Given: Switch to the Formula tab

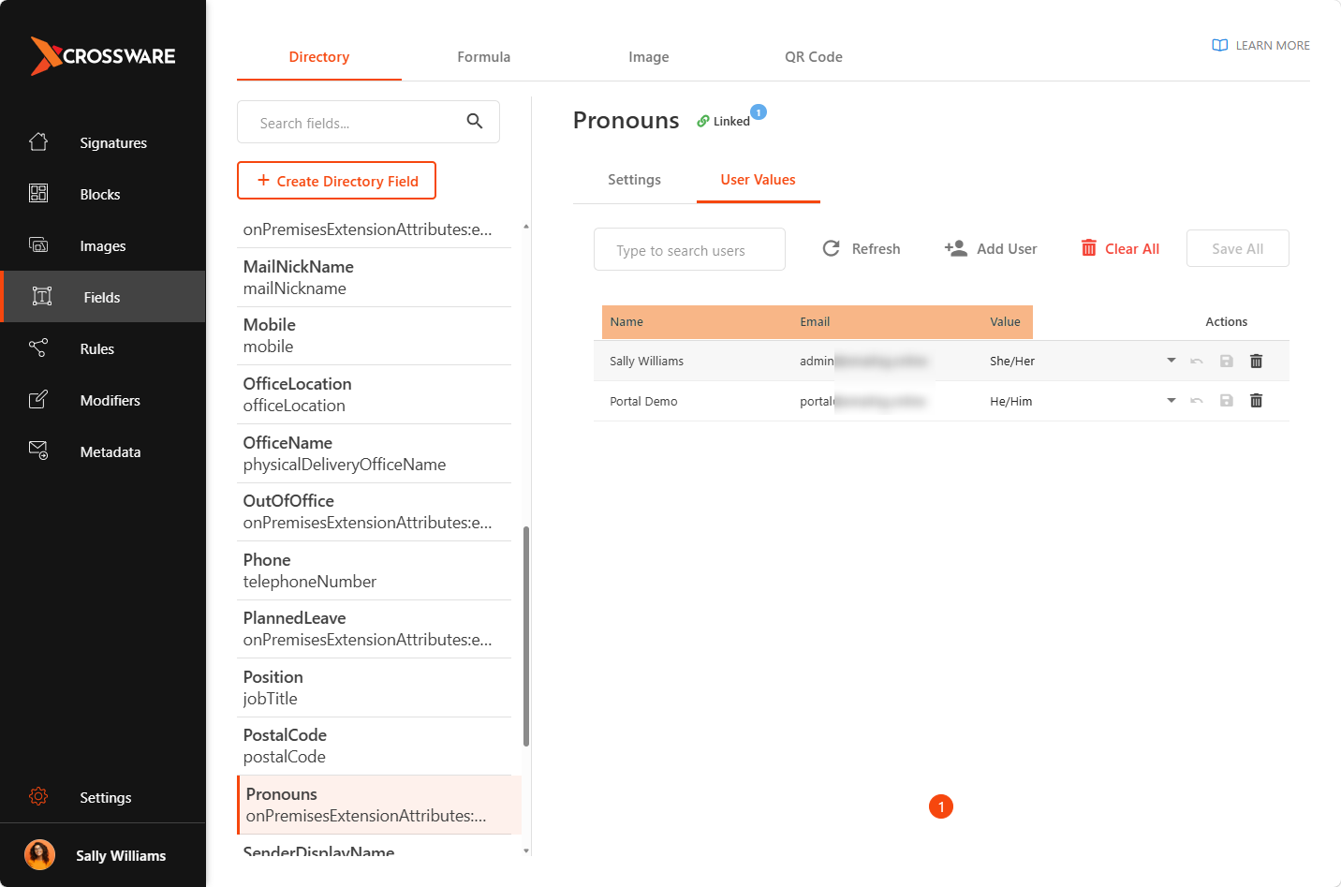Looking at the screenshot, I should pos(484,57).
